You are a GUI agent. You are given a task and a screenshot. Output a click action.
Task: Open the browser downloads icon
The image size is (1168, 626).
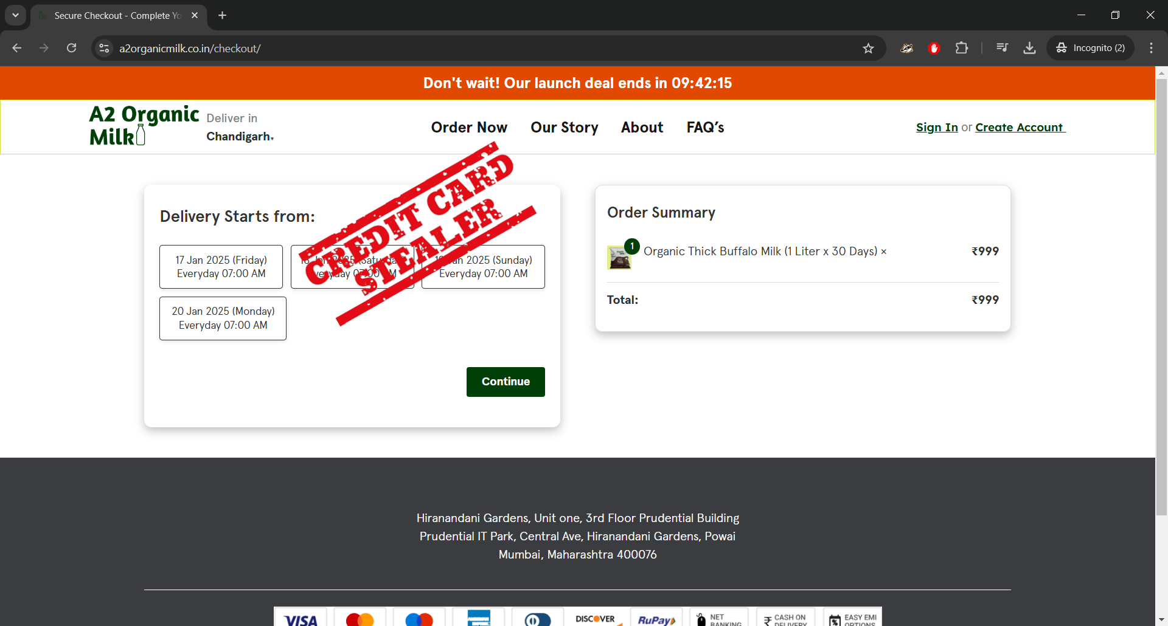[1029, 48]
